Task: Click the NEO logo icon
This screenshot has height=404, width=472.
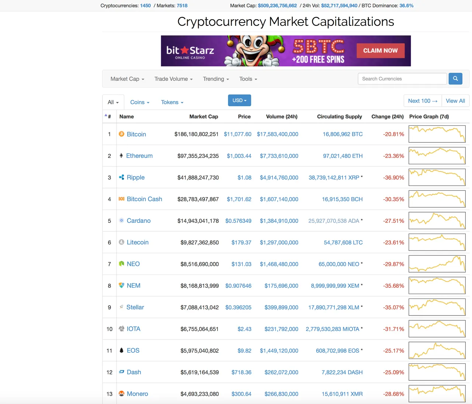Action: (x=121, y=264)
